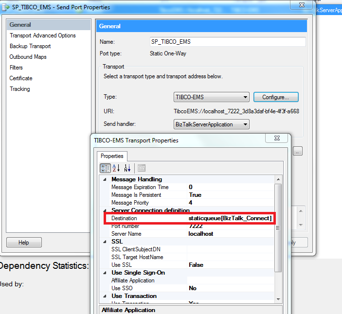This screenshot has height=314, width=342.
Task: Click the property grid scroll down arrow
Action: [x=278, y=299]
